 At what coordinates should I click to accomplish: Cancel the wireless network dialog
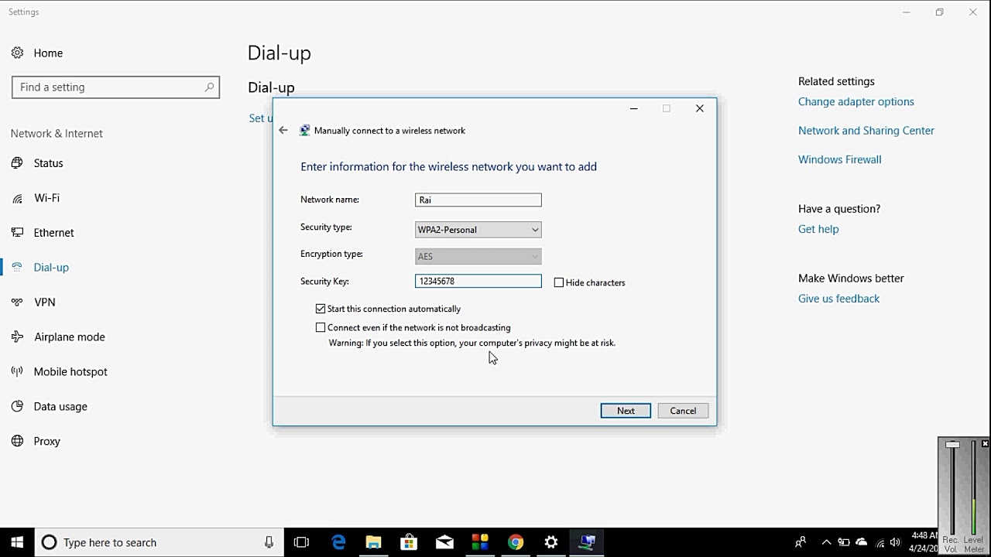(683, 411)
